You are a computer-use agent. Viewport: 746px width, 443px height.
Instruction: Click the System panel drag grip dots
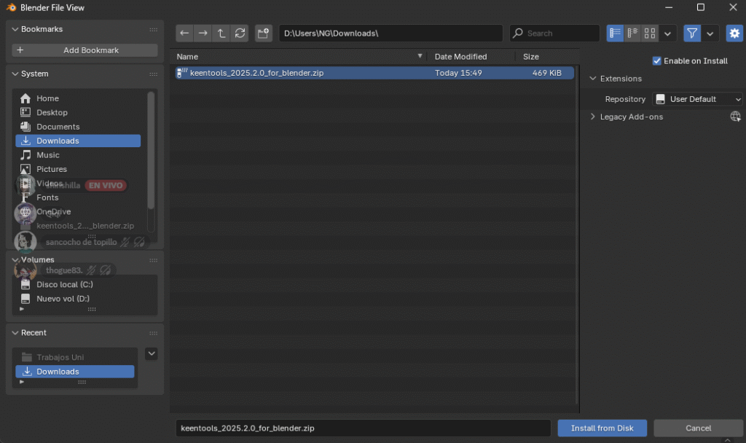[x=153, y=74]
